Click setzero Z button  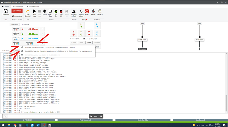click(x=16, y=39)
